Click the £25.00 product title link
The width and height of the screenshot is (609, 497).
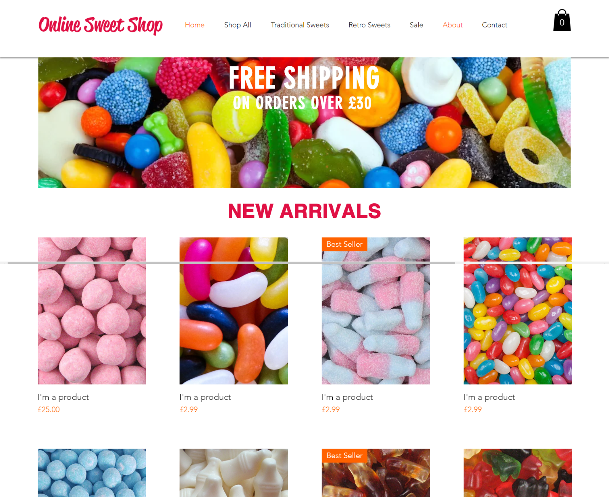[63, 397]
